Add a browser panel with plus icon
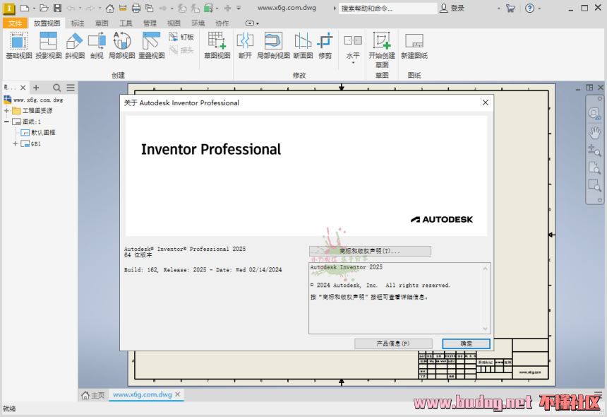The width and height of the screenshot is (607, 417). pos(36,88)
